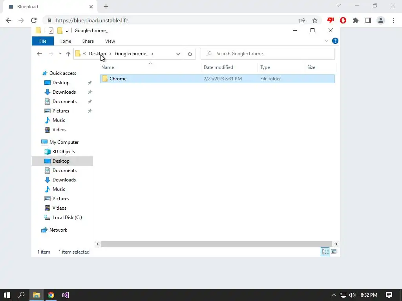Click the Chrome browser back button
The height and width of the screenshot is (301, 402).
coord(9,20)
